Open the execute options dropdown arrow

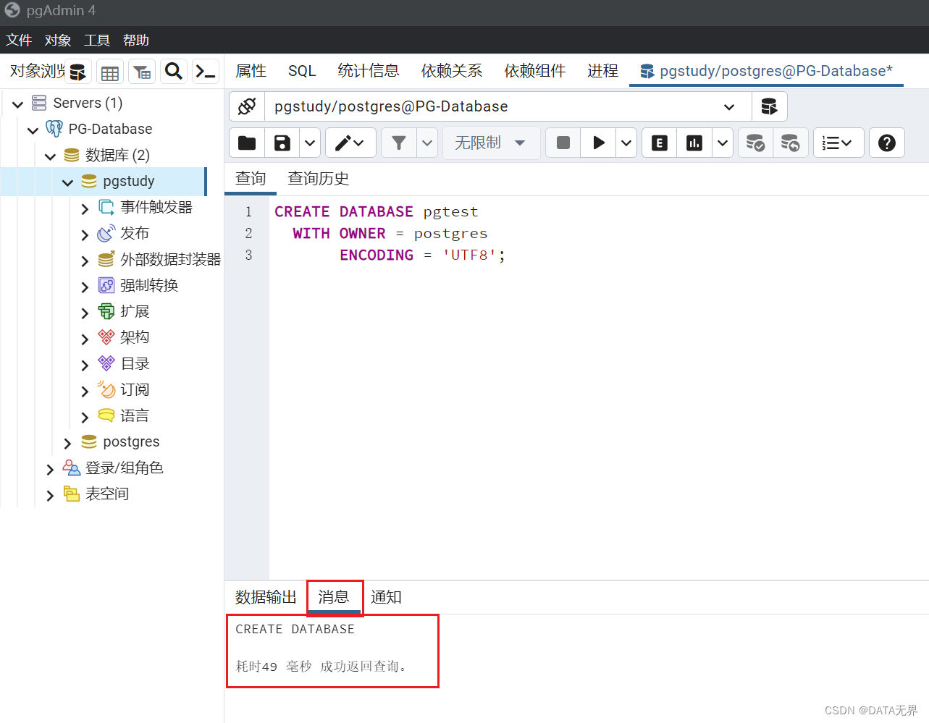[x=626, y=143]
